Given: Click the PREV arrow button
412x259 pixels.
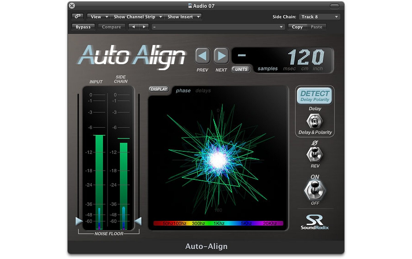Looking at the screenshot, I should tap(202, 56).
